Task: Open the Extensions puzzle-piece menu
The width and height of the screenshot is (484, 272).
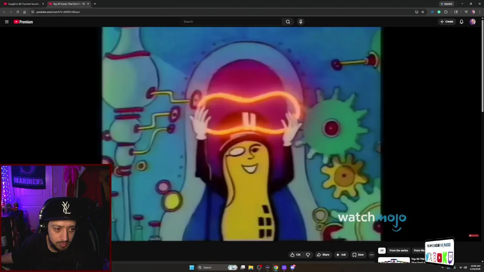Action: coord(446,12)
